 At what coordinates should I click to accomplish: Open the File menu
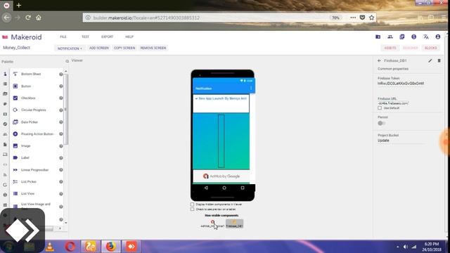[63, 37]
